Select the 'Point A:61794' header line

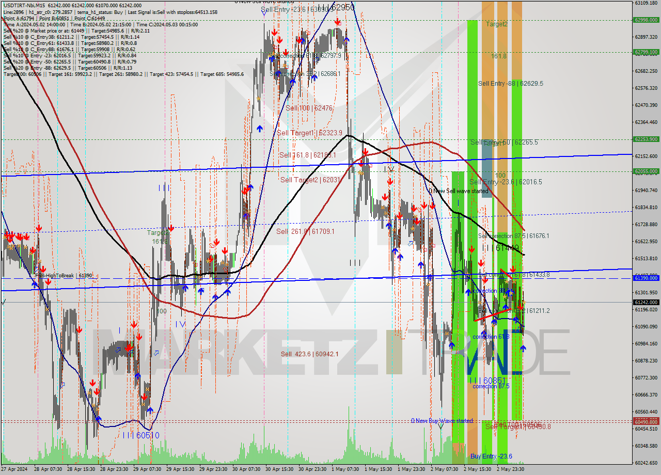pos(19,18)
